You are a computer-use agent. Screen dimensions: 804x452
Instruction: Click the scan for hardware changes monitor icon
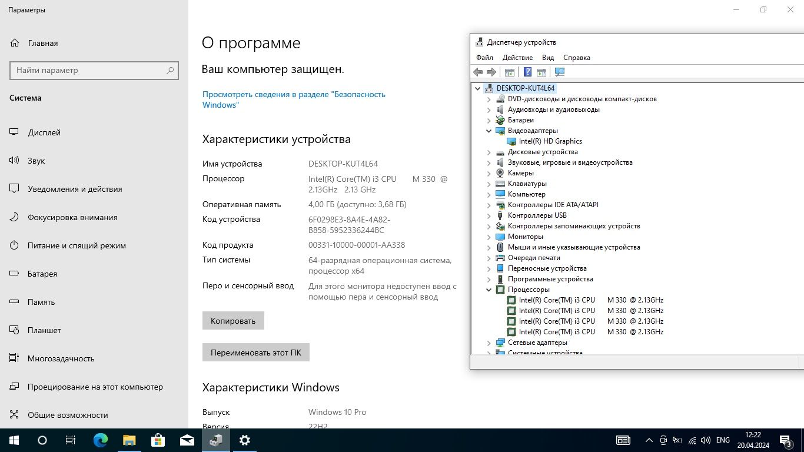tap(559, 72)
